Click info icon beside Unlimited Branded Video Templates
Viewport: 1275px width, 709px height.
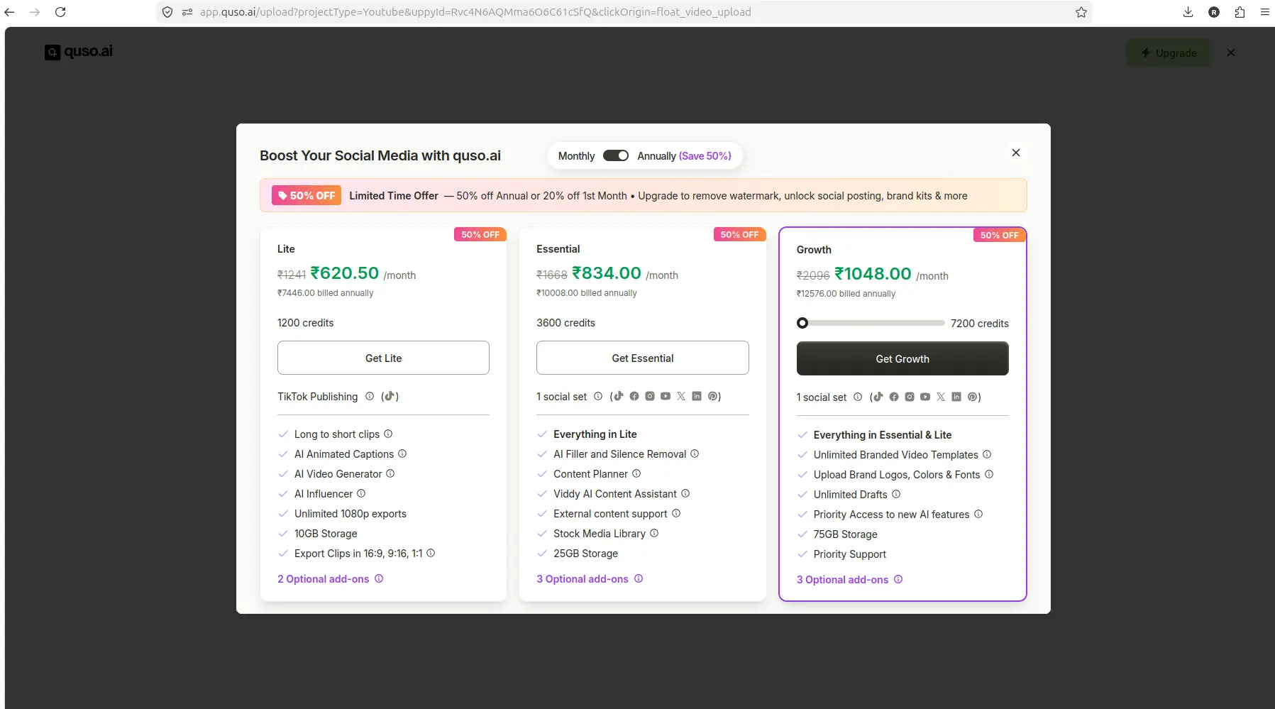point(987,454)
